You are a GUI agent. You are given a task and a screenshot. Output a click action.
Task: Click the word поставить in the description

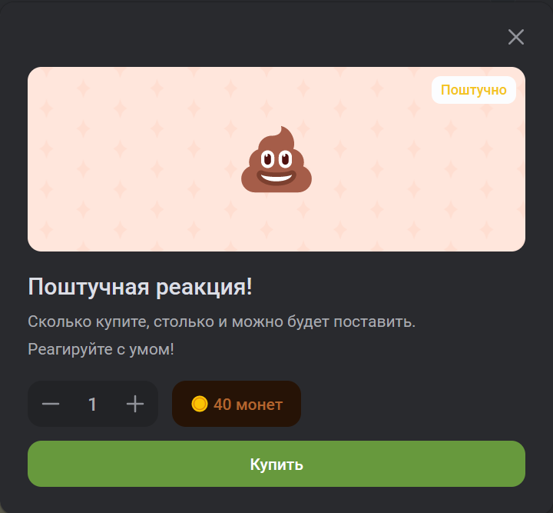[375, 321]
